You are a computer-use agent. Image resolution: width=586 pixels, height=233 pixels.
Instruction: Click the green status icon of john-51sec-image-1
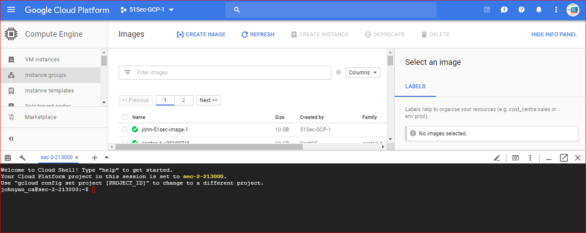pos(135,130)
